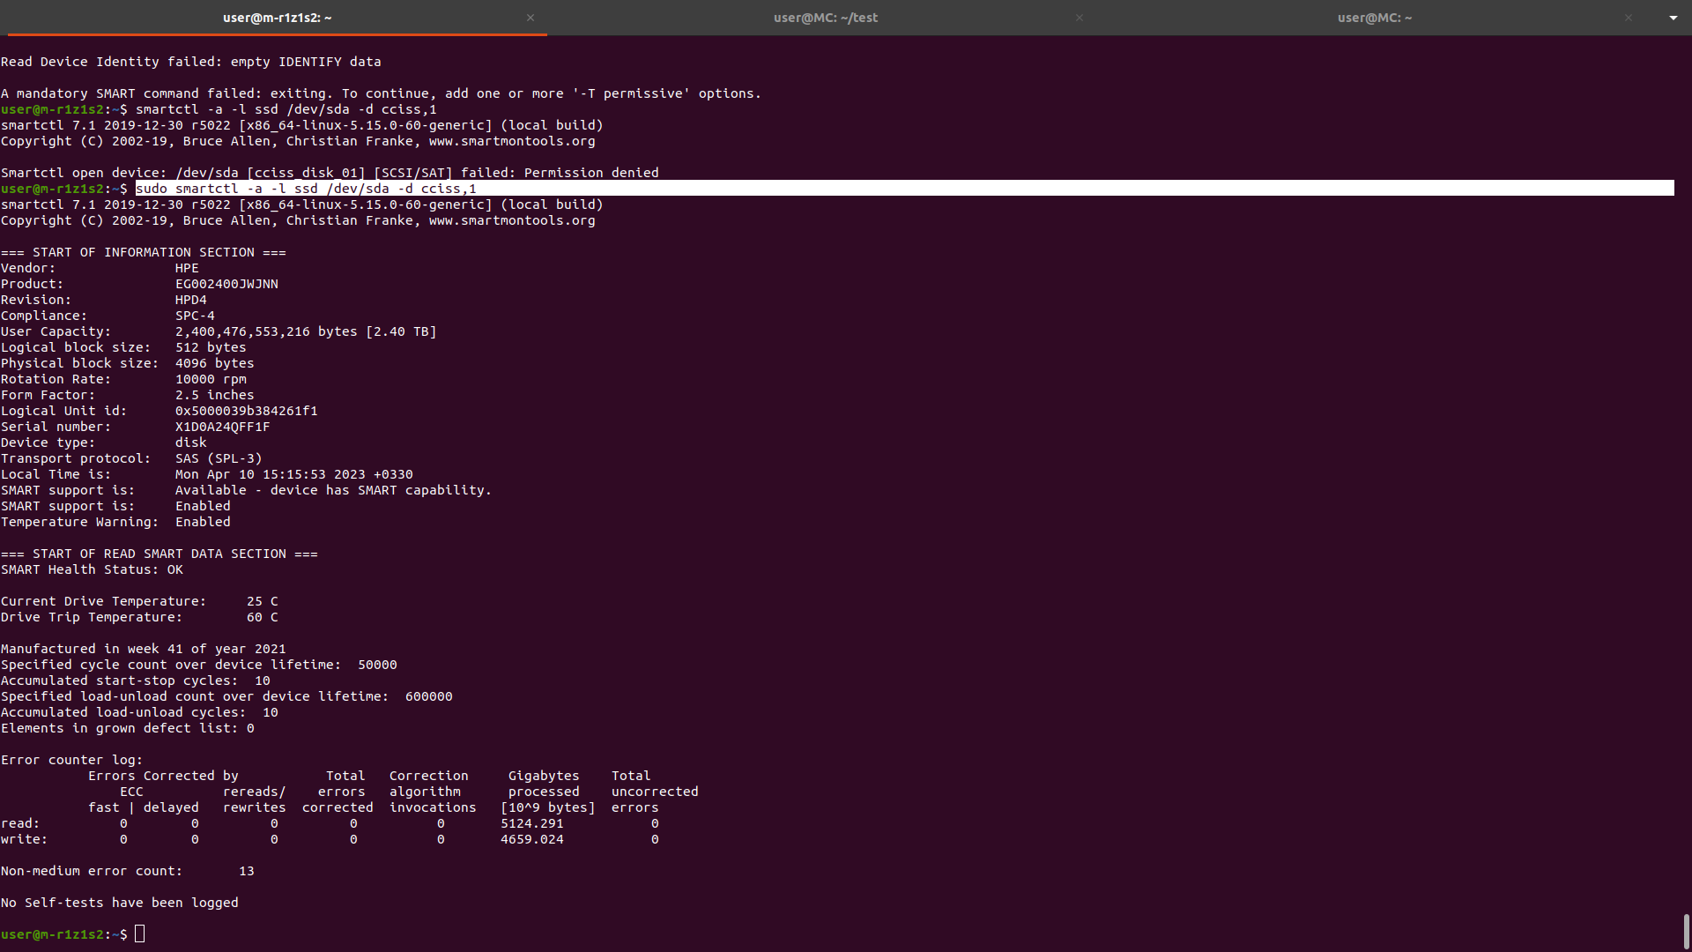Click the terminal scrollbar thumb
1692x952 pixels.
(1686, 931)
